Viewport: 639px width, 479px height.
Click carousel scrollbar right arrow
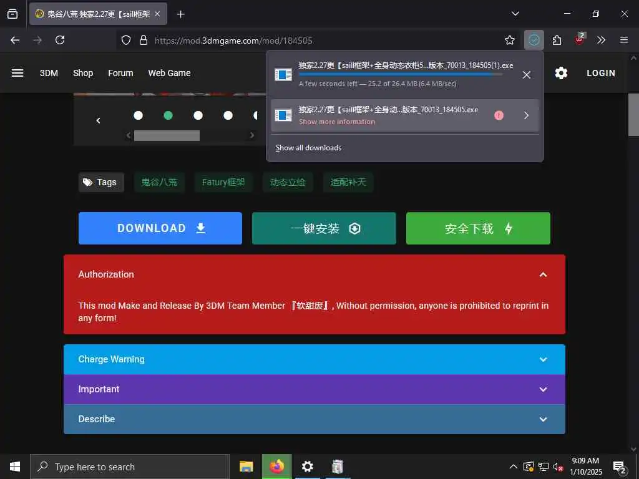pos(252,135)
